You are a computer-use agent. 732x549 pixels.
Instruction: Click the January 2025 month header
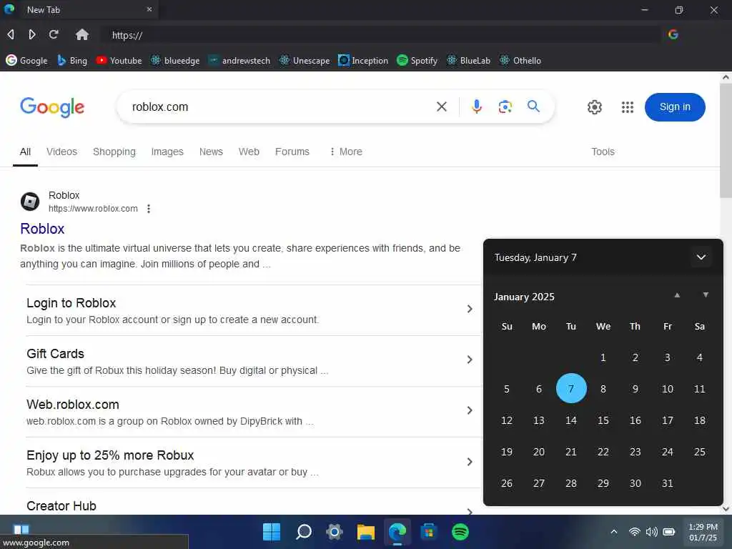point(524,297)
